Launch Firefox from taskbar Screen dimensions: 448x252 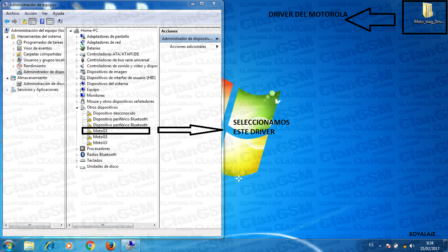pyautogui.click(x=111, y=245)
